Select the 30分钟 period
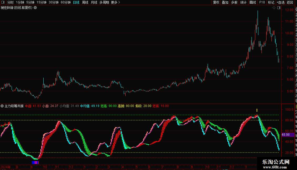Image resolution: width=297 pixels, height=170 pixels. (54, 2)
